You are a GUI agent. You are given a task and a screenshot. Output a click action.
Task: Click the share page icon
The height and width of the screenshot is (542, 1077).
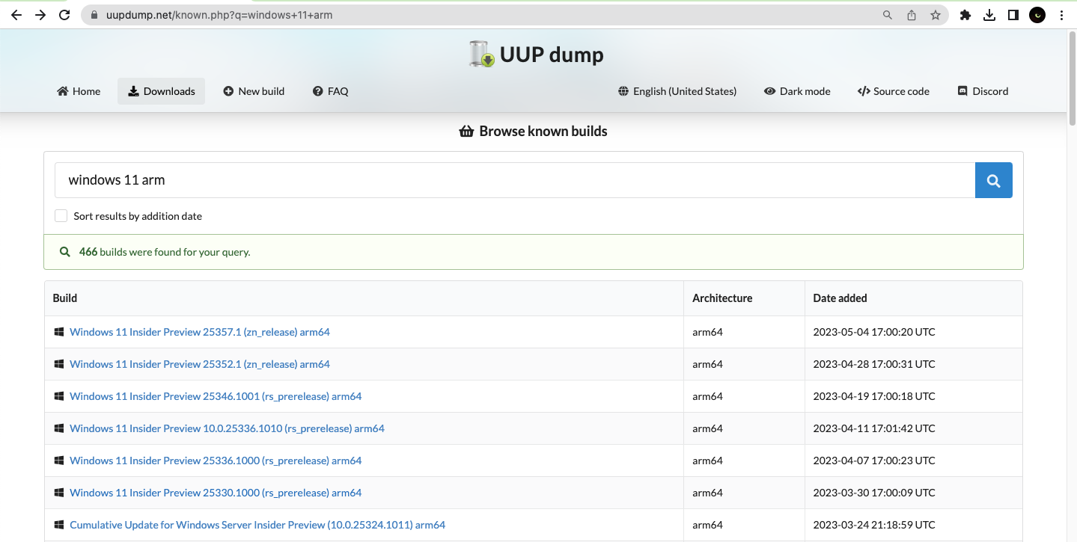tap(912, 15)
